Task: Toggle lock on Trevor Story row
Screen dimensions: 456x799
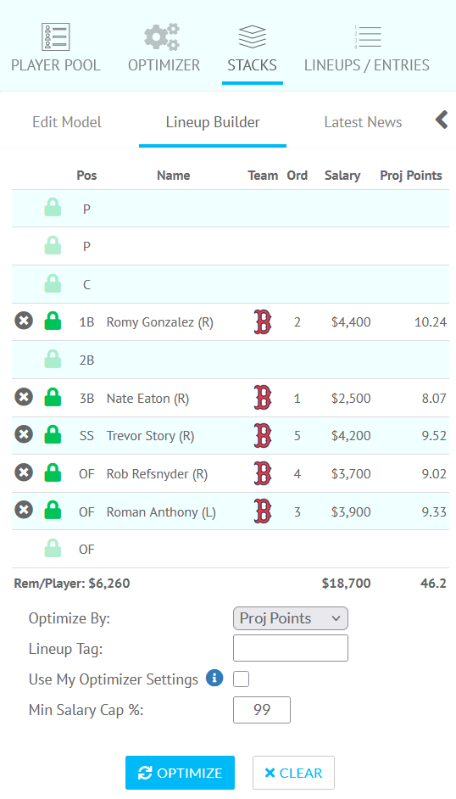Action: (x=53, y=434)
